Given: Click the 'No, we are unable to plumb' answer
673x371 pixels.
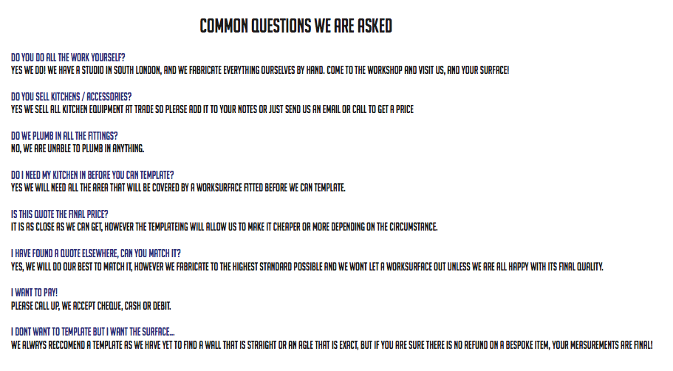Looking at the screenshot, I should pos(78,149).
